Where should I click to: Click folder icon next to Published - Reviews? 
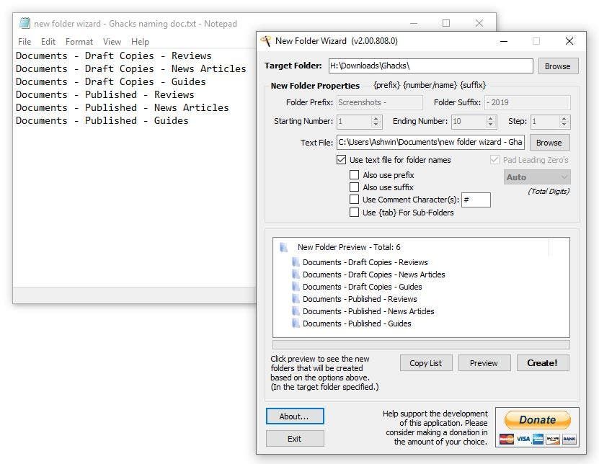click(296, 298)
